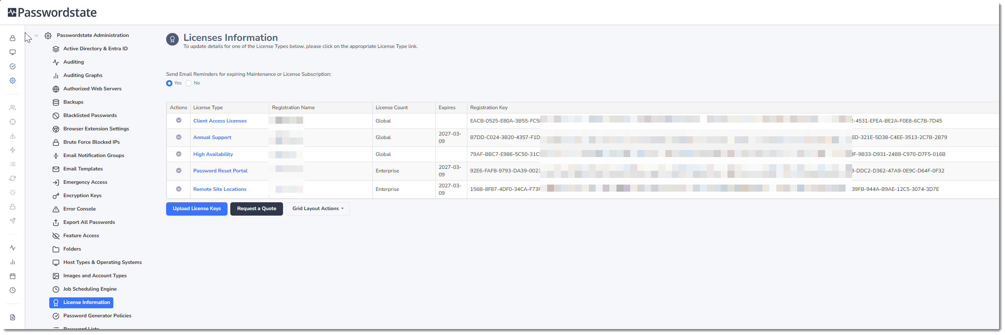Select Emergency Access
The image size is (1005, 335).
click(85, 182)
